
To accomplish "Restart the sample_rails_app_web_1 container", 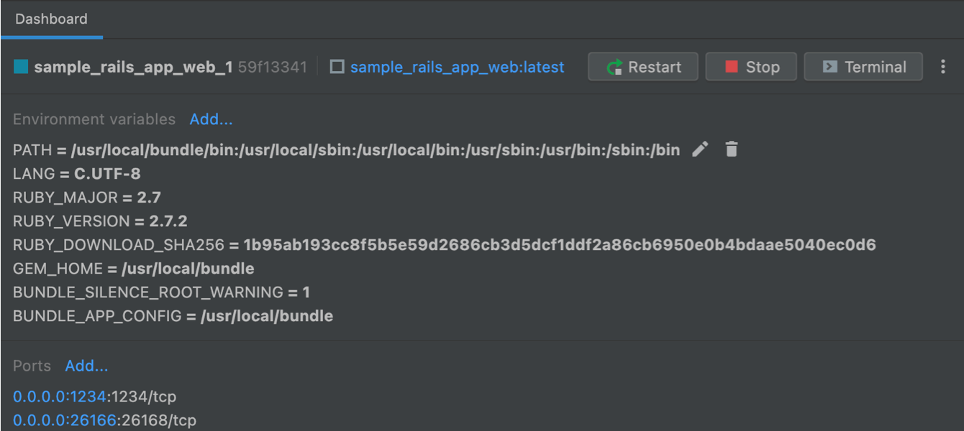I will (643, 67).
